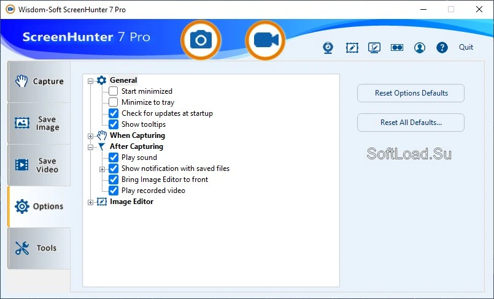The width and height of the screenshot is (494, 299).
Task: Select the Options tab
Action: pos(39,206)
